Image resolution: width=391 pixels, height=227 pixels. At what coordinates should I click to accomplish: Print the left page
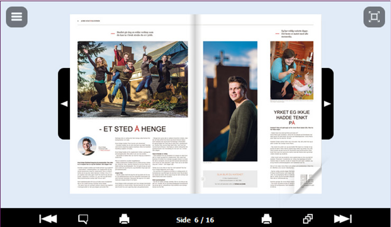tap(124, 219)
